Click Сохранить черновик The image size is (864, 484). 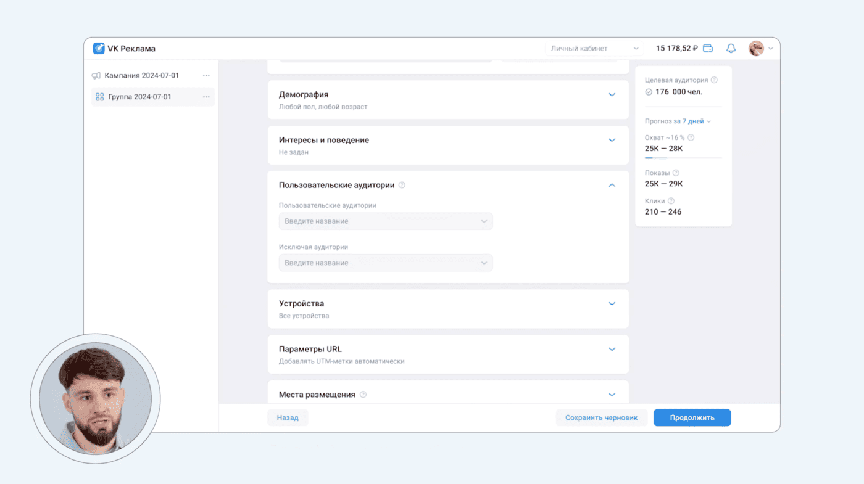(x=602, y=417)
